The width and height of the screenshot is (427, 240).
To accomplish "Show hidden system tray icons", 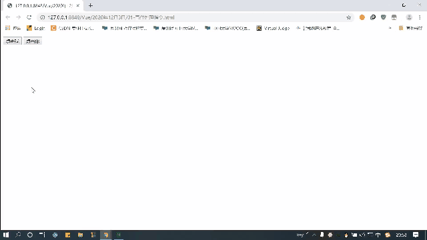I will (x=314, y=235).
